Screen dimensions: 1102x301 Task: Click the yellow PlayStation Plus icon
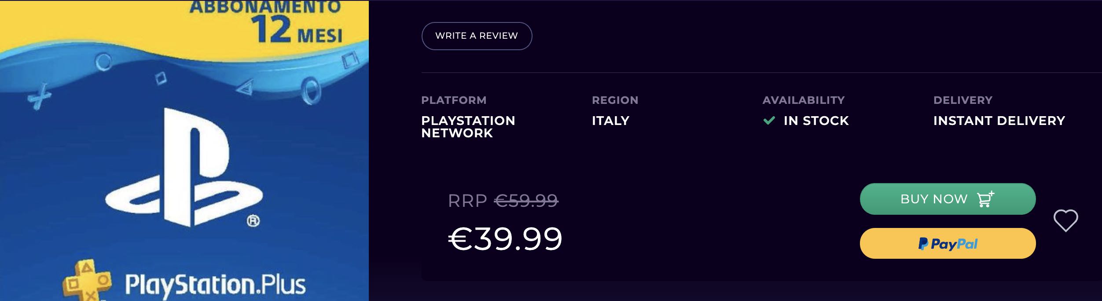[87, 281]
